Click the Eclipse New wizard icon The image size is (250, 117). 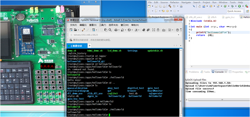149,6
